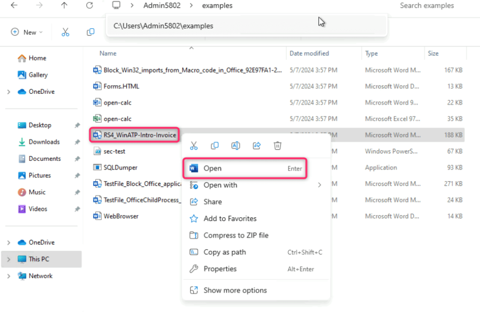Click the trash Delete icon in context menu
This screenshot has height=312, width=480.
278,146
